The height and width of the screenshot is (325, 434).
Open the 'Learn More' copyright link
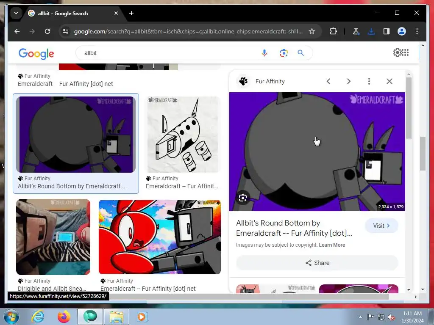click(332, 245)
